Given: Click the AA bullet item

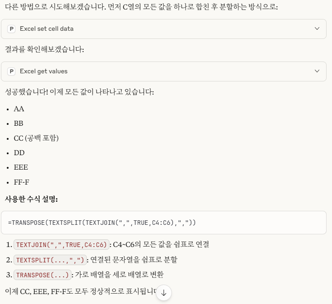Looking at the screenshot, I should coord(19,109).
